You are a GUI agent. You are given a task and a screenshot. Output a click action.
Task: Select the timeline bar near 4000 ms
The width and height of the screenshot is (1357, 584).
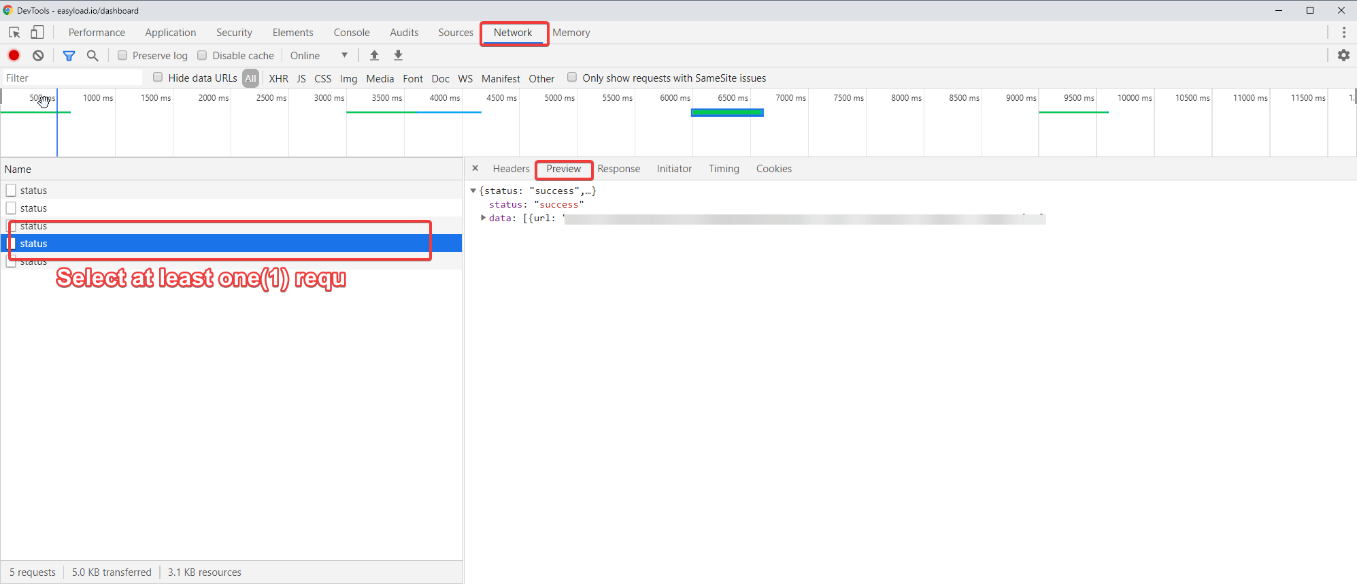point(414,112)
